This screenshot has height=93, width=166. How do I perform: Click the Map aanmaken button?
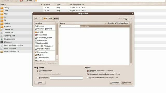point(125,18)
